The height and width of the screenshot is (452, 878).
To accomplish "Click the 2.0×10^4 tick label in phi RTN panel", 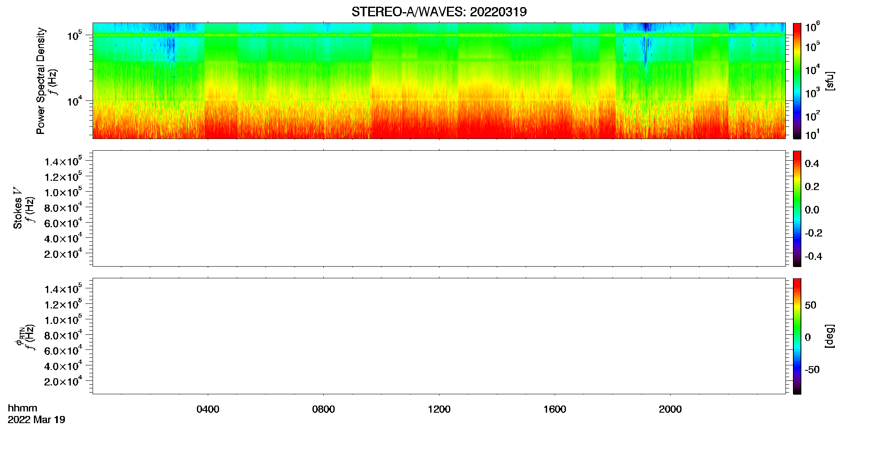I will point(63,381).
